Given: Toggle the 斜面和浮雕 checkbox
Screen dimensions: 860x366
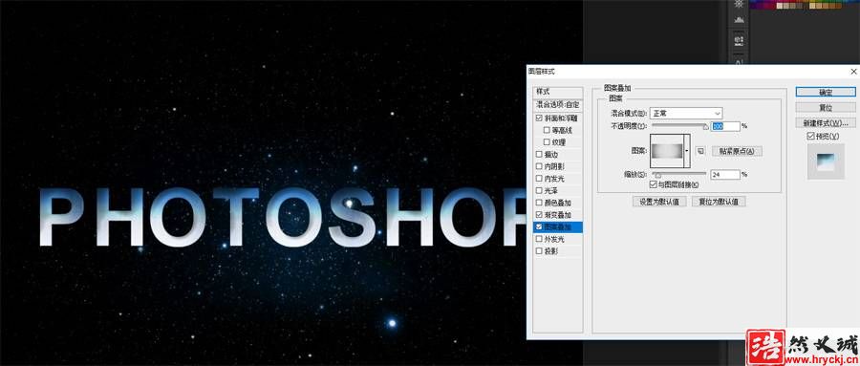Looking at the screenshot, I should pyautogui.click(x=539, y=118).
